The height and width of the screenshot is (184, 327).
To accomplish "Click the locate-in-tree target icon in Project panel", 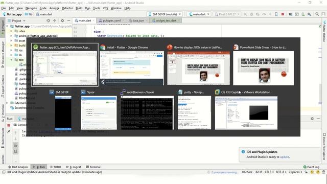I will pos(49,20).
